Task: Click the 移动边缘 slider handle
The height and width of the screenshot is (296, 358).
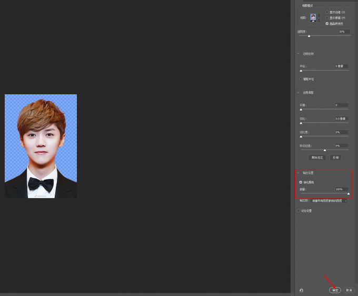Action: tap(325, 150)
